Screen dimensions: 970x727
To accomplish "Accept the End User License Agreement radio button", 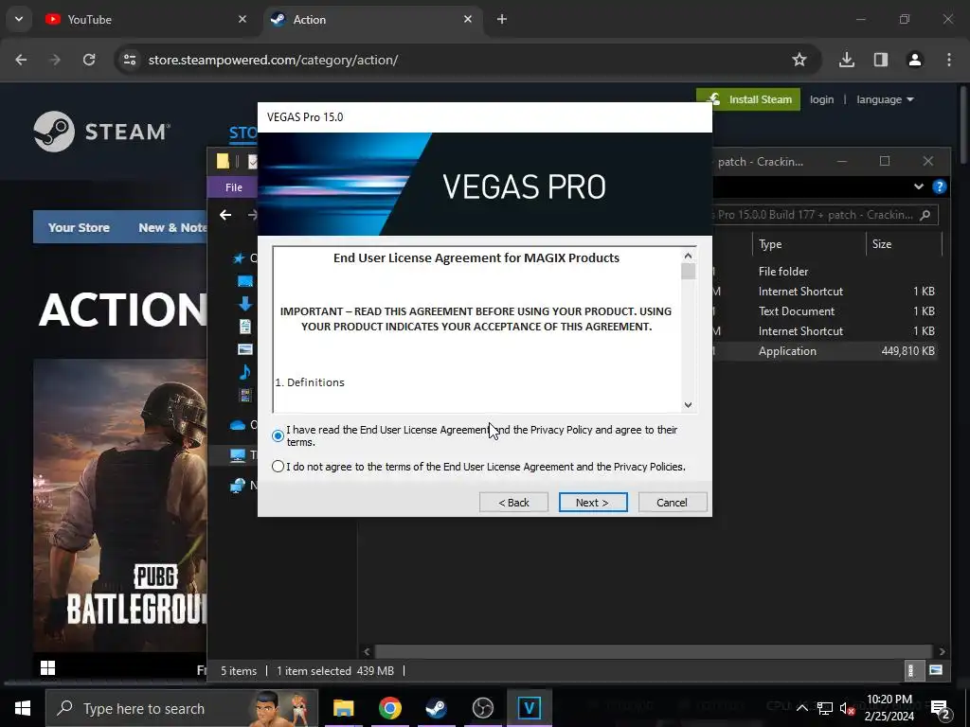I will coord(278,435).
